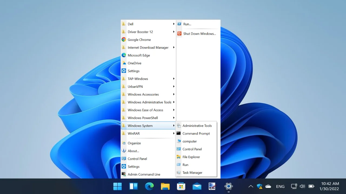Click the Driver Booster 12 label
The image size is (346, 194).
(x=140, y=32)
